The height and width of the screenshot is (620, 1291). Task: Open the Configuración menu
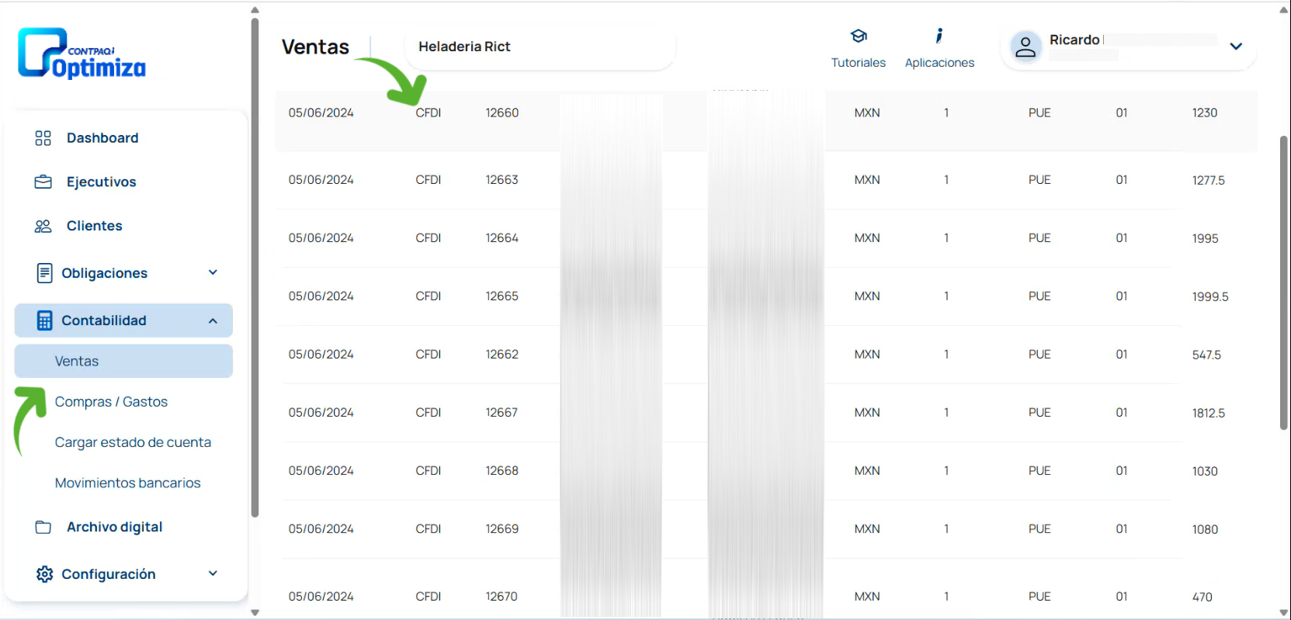[x=109, y=574]
